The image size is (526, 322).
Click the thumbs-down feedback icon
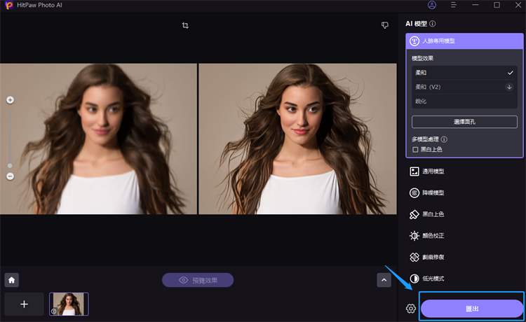(x=384, y=25)
